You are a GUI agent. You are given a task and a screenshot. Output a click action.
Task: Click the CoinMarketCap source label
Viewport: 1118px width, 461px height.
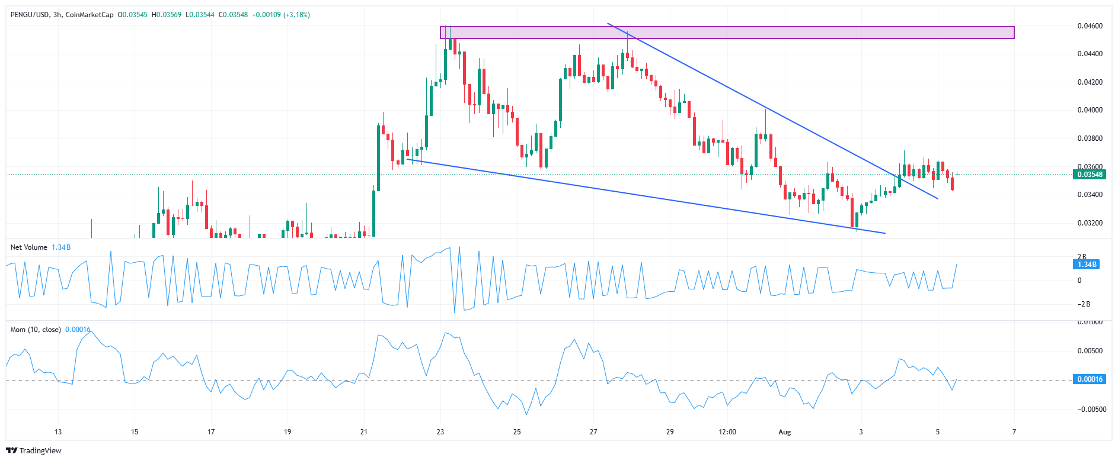(x=90, y=15)
